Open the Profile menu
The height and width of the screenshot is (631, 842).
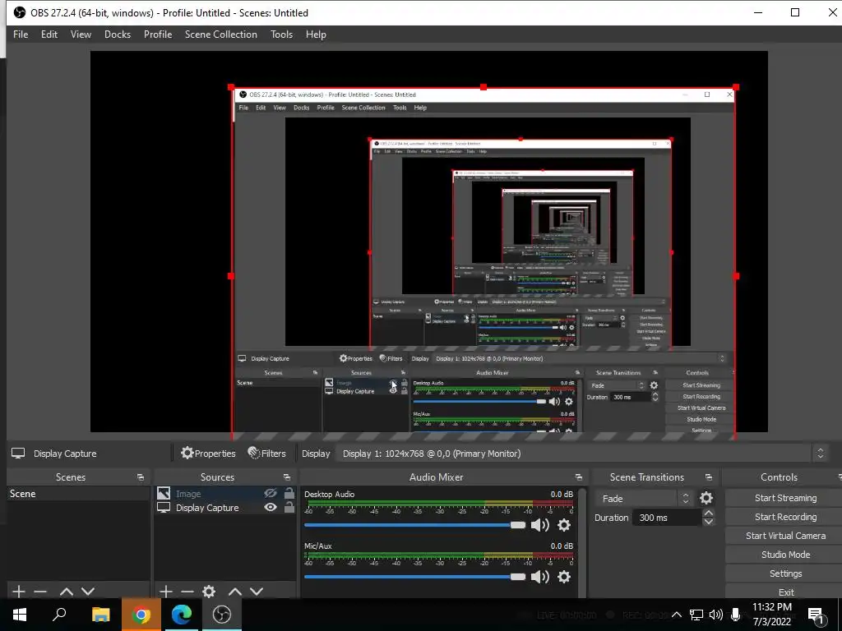click(157, 35)
